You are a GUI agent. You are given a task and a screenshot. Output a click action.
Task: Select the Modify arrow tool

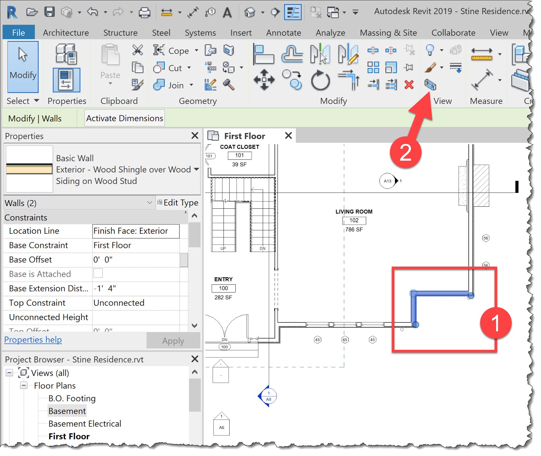(23, 67)
